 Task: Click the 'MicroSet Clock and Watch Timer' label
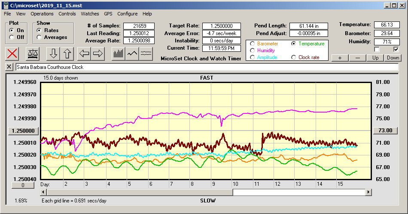(x=201, y=59)
